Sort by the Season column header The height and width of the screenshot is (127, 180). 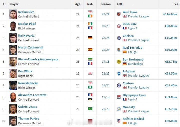(x=105, y=4)
